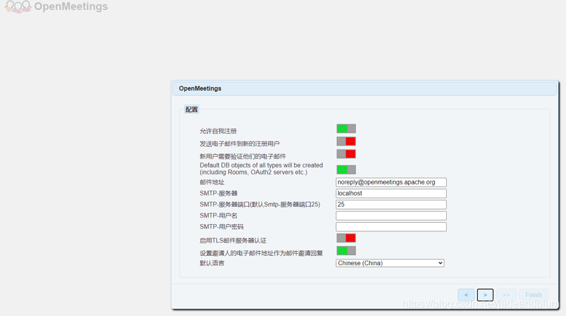Click the 默认语言 label
Image resolution: width=566 pixels, height=316 pixels.
point(212,263)
